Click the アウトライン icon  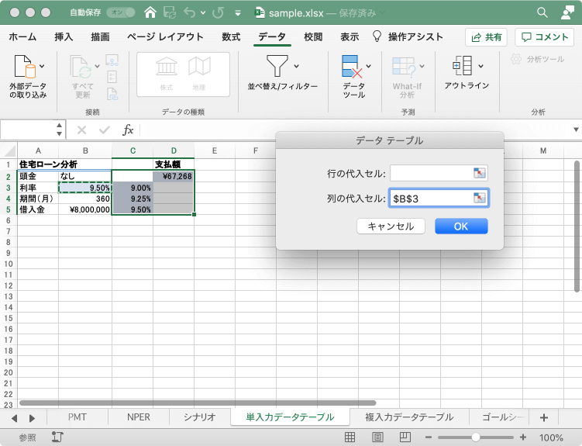(463, 65)
